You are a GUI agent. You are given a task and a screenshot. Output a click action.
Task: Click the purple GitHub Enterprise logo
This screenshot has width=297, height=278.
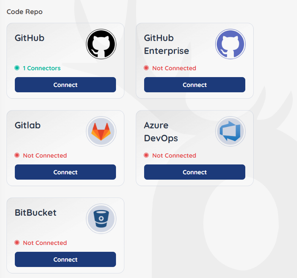click(x=230, y=44)
